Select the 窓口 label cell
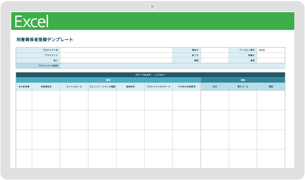 38,61
